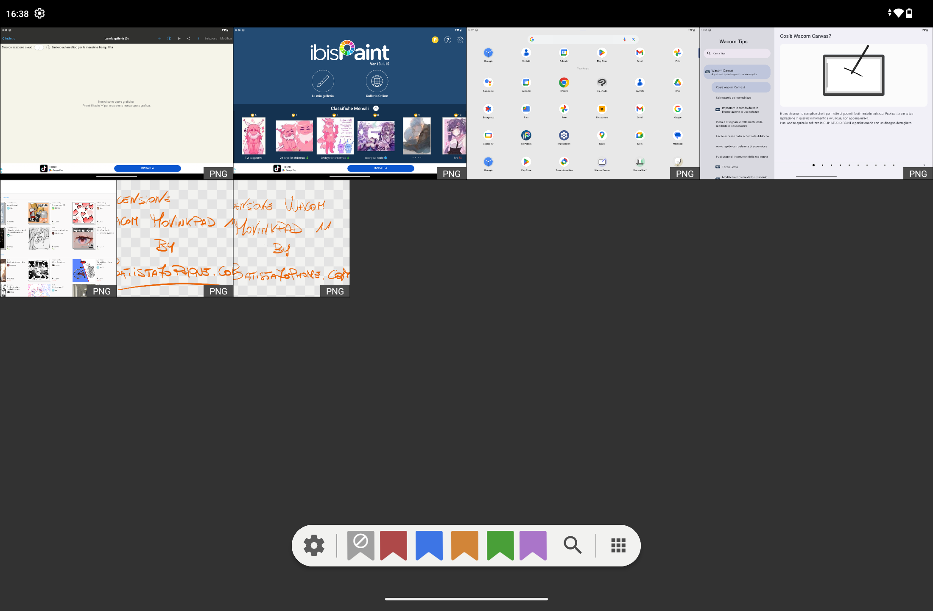Open the Android app drawer screenshot thumbnail
This screenshot has height=611, width=933.
pos(583,103)
